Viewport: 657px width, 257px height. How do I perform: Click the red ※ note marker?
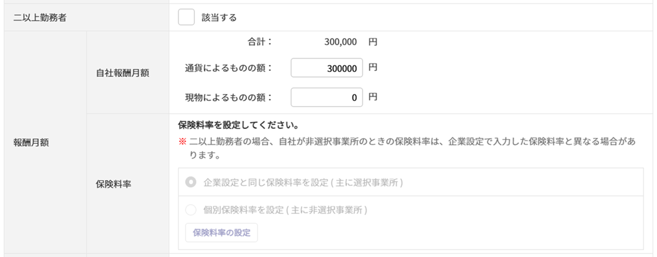[183, 141]
